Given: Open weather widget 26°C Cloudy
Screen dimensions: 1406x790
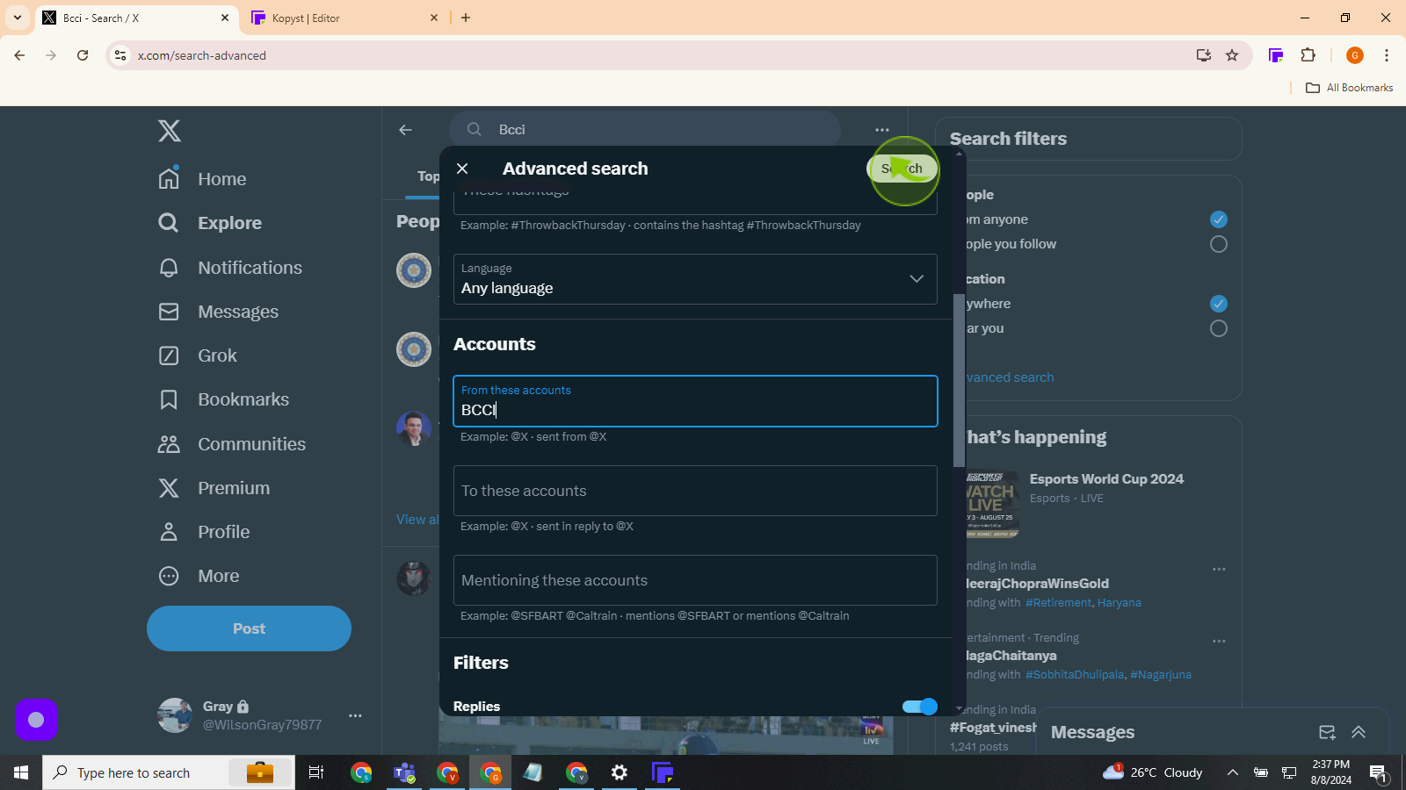Looking at the screenshot, I should [1152, 772].
